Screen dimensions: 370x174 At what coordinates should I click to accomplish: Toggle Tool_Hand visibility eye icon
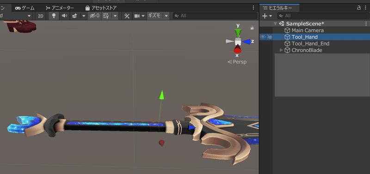[263, 37]
